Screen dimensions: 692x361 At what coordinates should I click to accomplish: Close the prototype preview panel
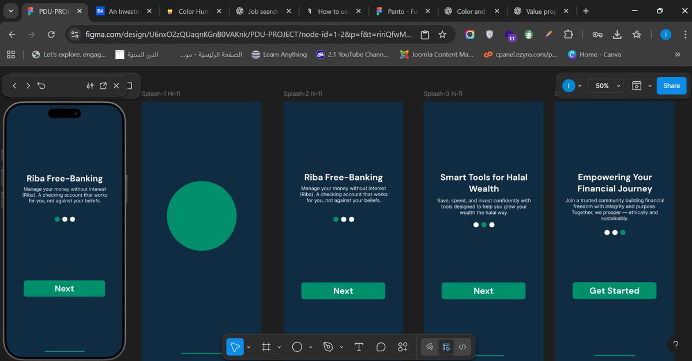[x=116, y=85]
